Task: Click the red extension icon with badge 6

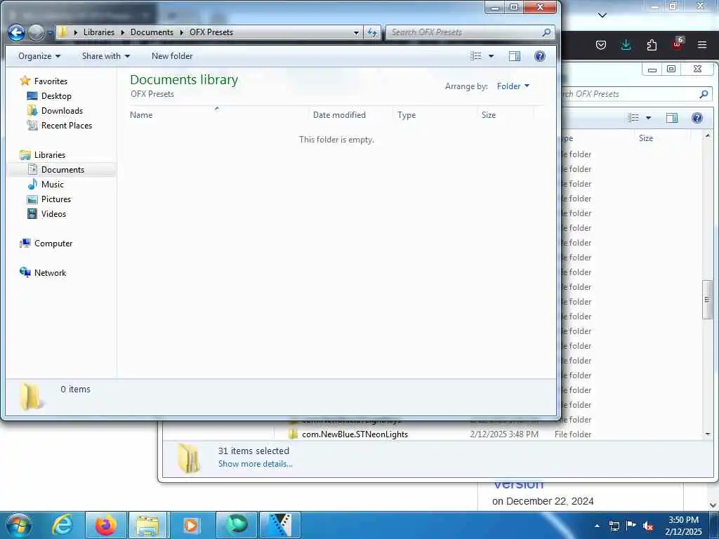Action: point(678,44)
